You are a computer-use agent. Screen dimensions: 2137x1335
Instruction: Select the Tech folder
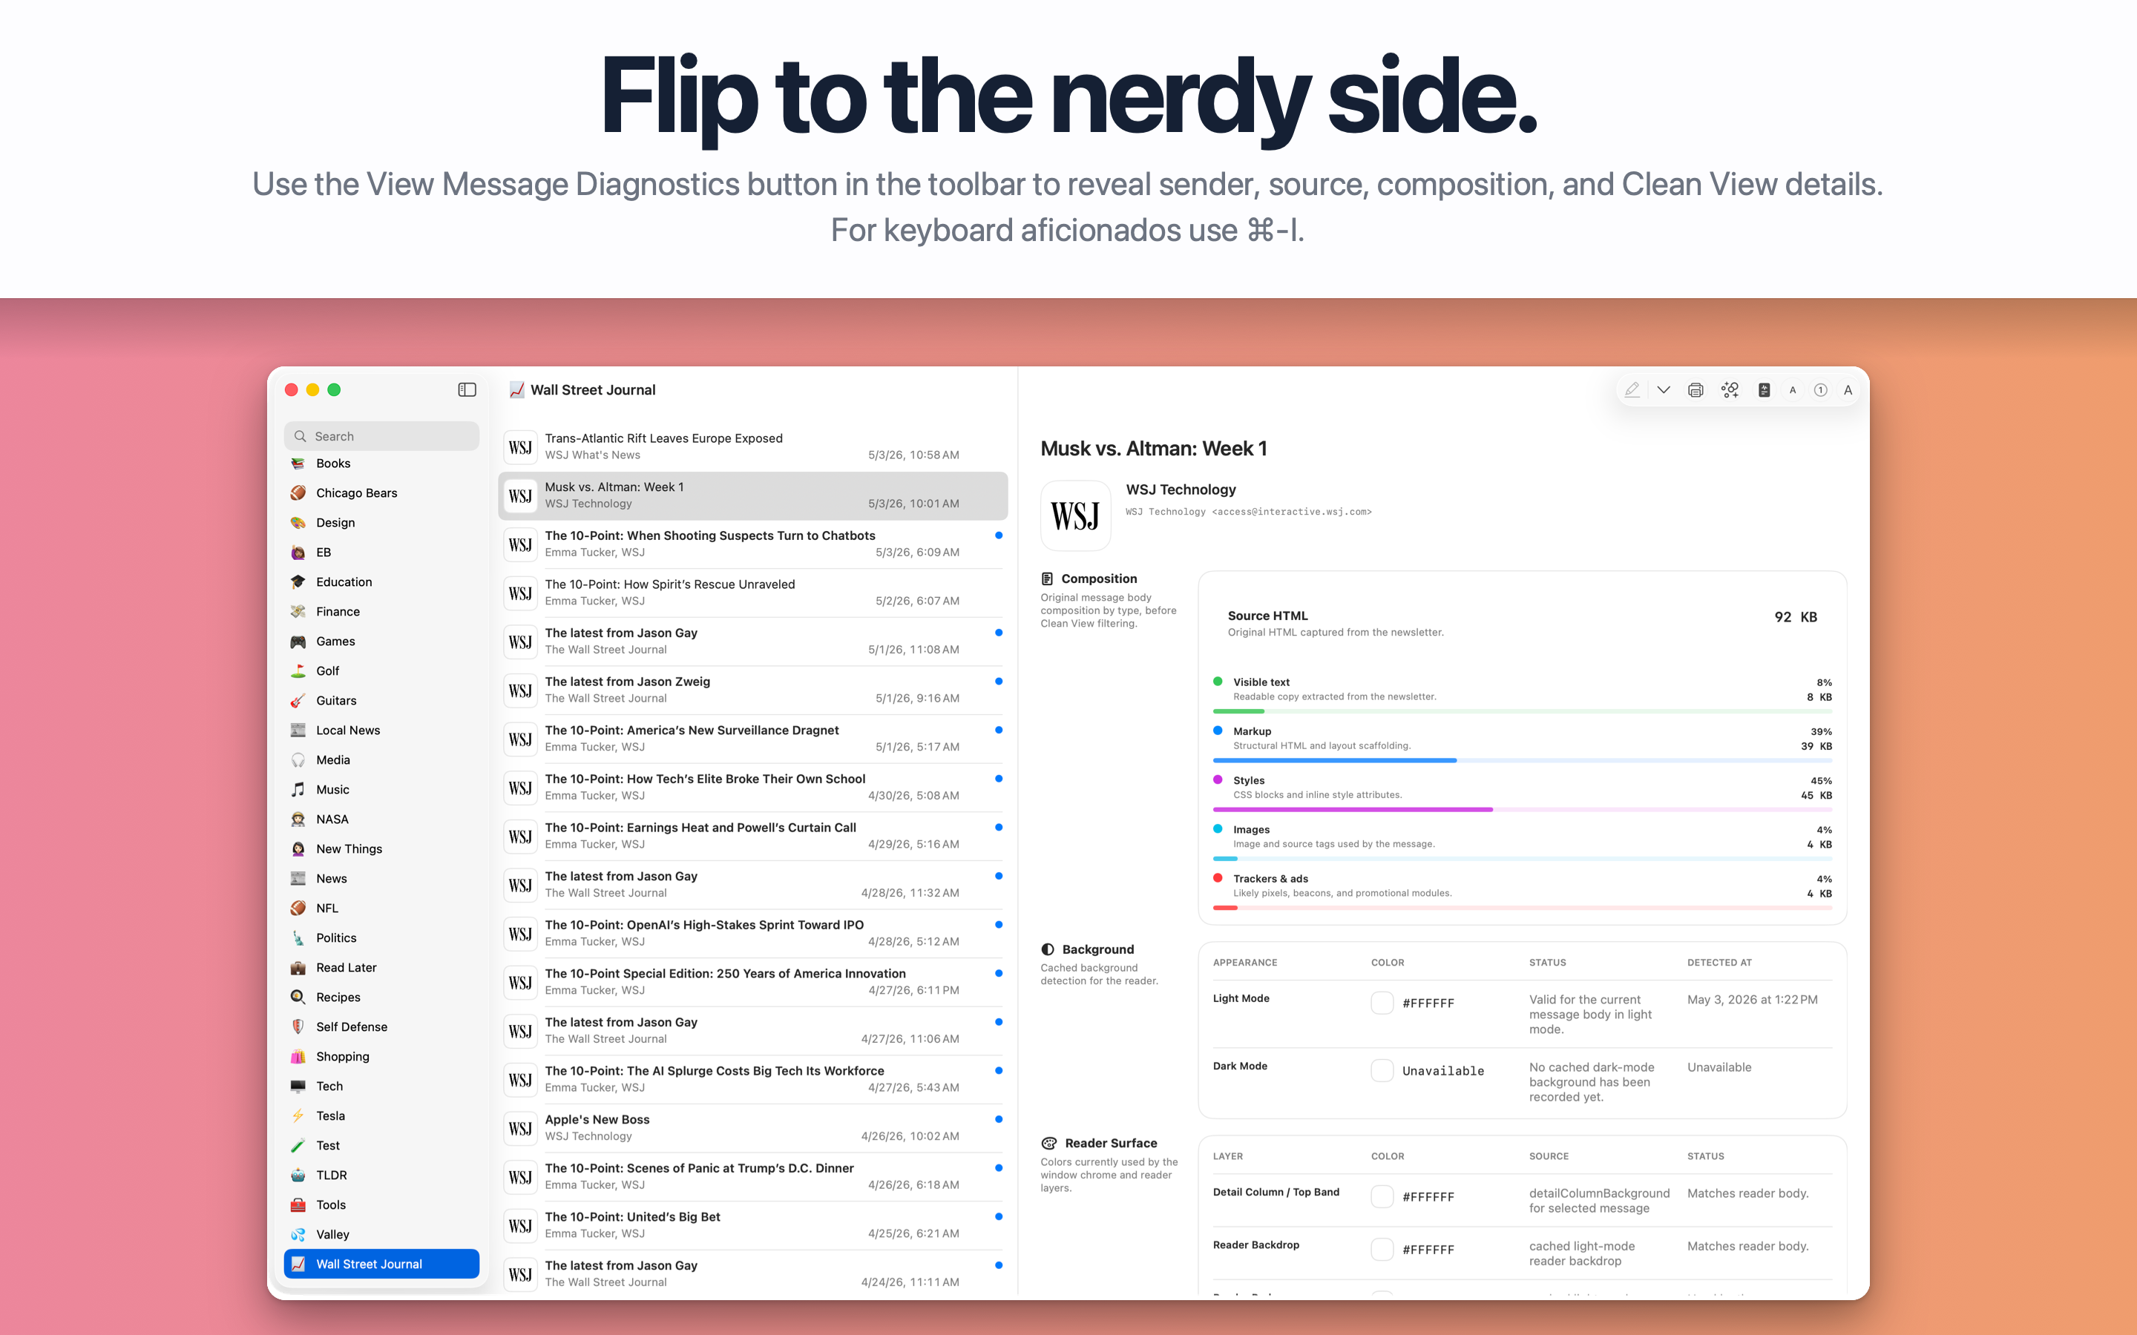(381, 1086)
